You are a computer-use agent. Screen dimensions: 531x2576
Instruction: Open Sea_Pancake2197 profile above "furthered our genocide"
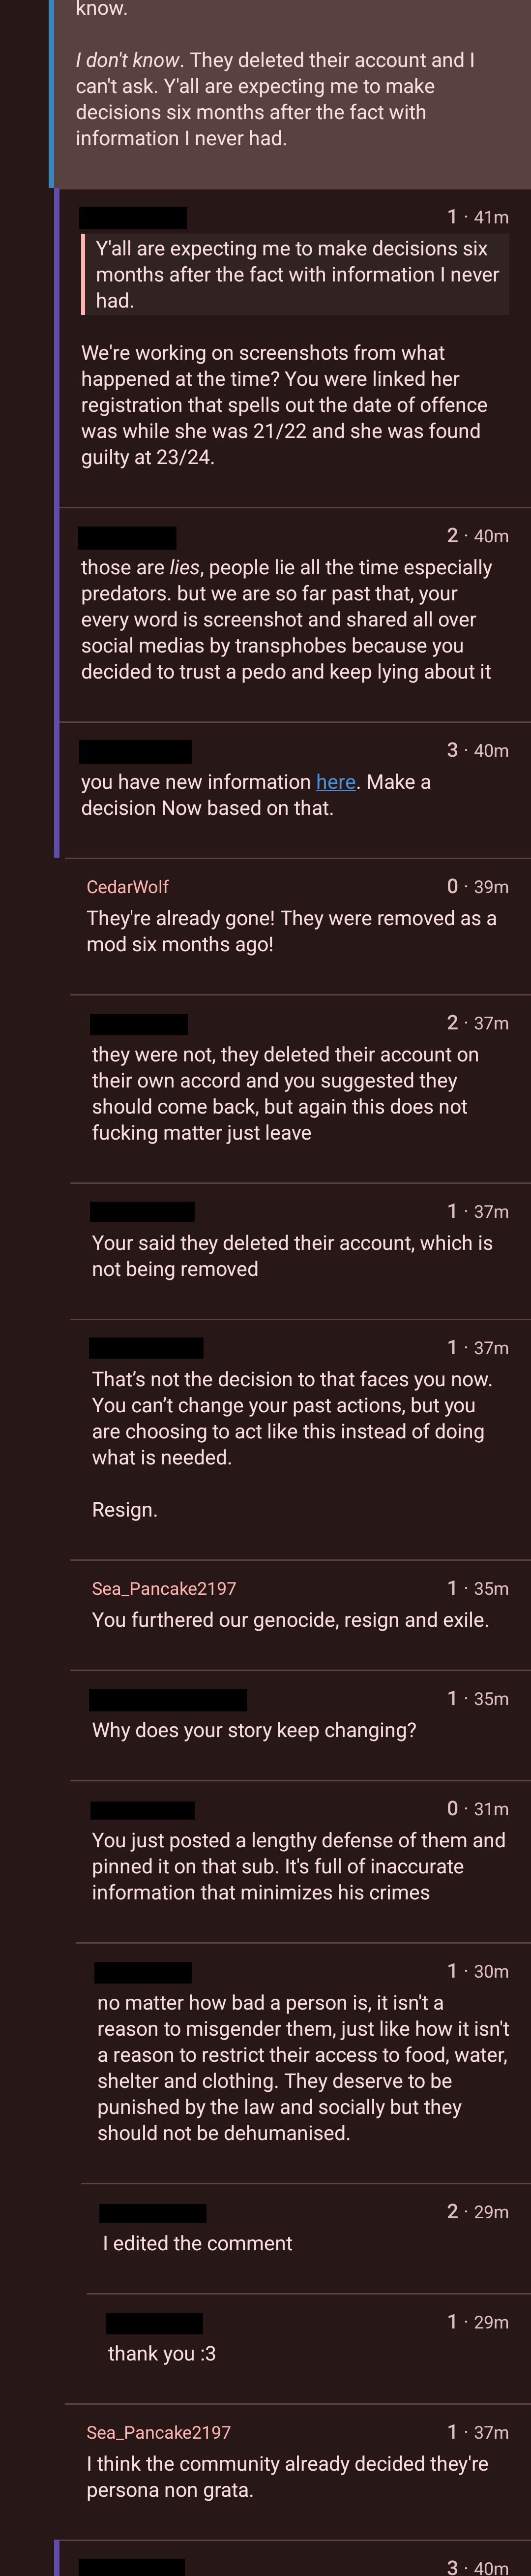click(x=164, y=1588)
